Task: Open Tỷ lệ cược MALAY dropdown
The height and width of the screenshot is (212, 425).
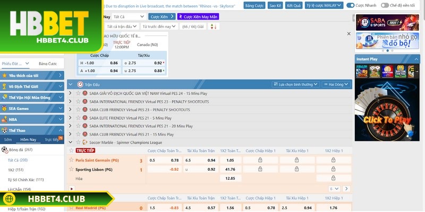Action: 324,5
